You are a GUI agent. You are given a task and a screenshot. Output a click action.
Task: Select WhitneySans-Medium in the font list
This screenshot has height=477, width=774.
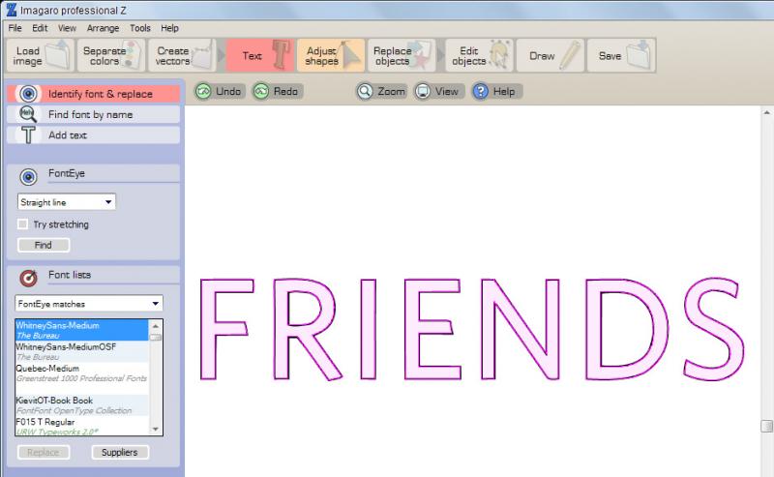click(x=81, y=330)
